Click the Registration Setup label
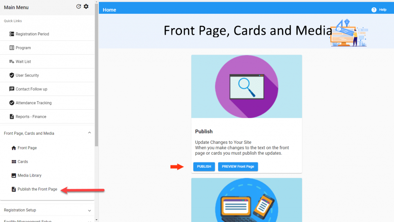 (x=20, y=210)
